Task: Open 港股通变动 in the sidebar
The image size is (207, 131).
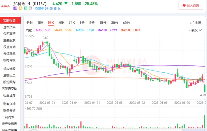Action: (9, 89)
